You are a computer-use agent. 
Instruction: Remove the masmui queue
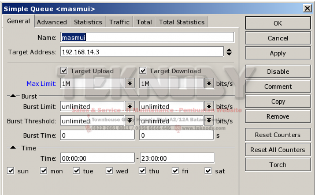278,116
